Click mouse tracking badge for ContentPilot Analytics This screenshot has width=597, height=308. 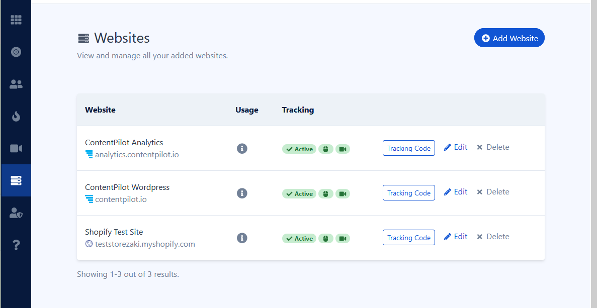(325, 149)
